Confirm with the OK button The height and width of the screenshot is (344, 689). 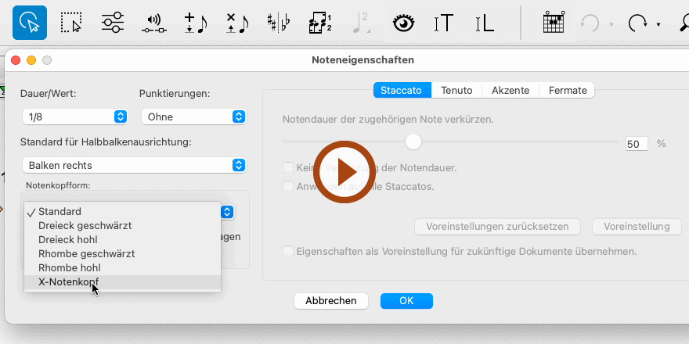pyautogui.click(x=406, y=300)
